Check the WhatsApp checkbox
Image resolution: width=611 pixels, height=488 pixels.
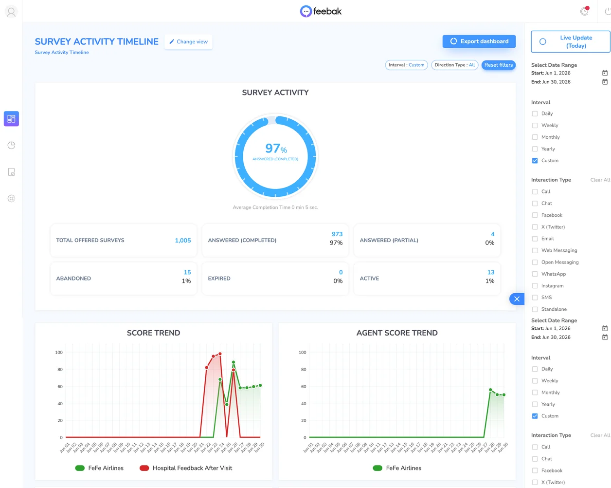(x=535, y=274)
